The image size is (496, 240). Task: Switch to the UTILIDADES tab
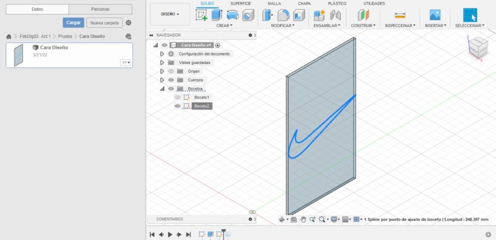(374, 3)
